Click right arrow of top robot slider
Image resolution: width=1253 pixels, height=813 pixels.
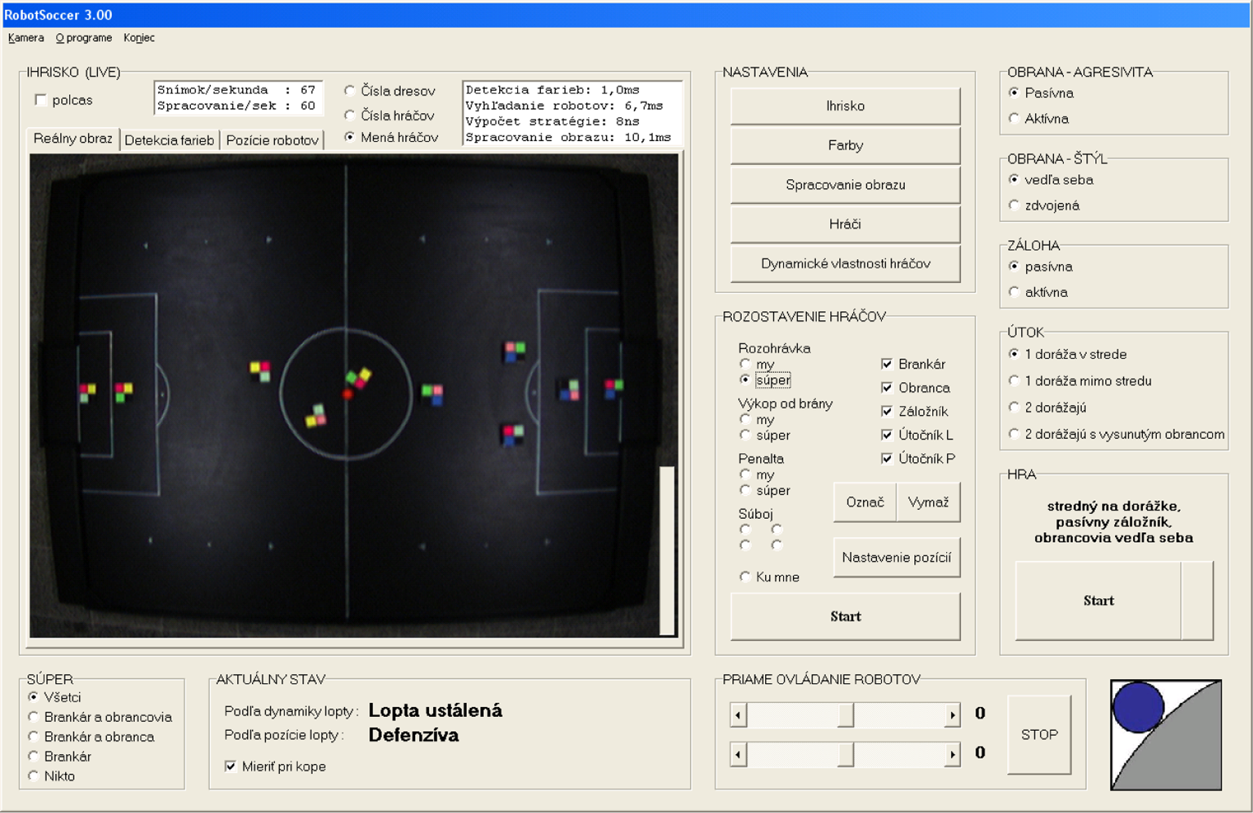point(952,716)
